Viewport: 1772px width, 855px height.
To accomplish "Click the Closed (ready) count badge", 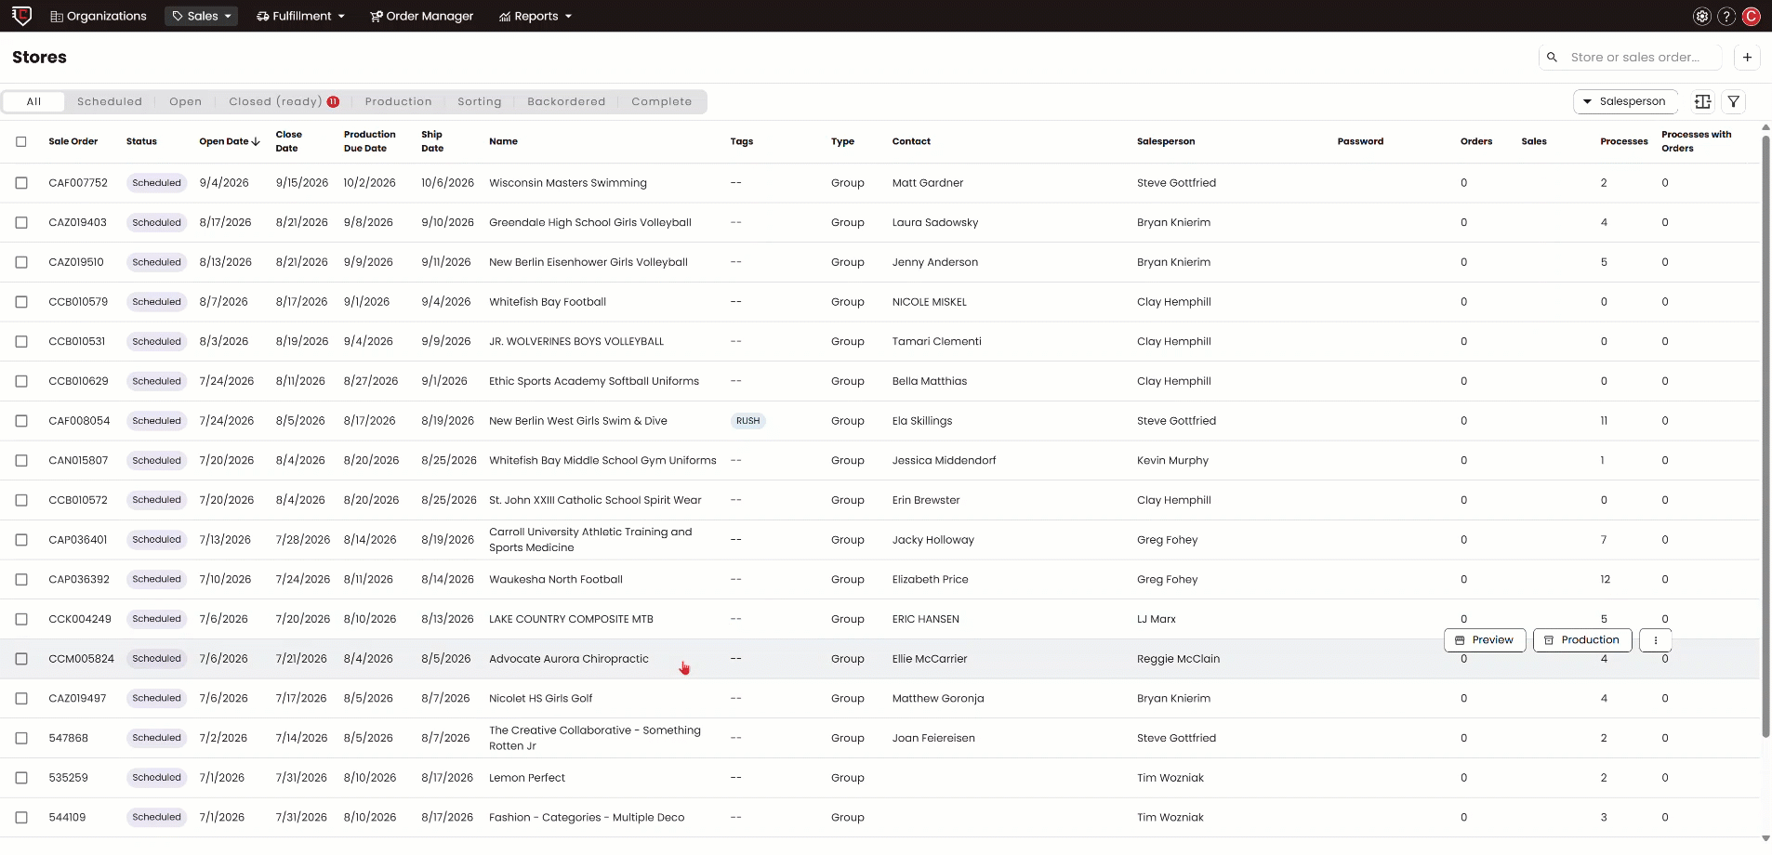I will [333, 101].
